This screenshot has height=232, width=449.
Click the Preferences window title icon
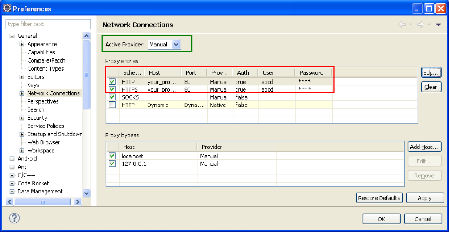(x=7, y=8)
